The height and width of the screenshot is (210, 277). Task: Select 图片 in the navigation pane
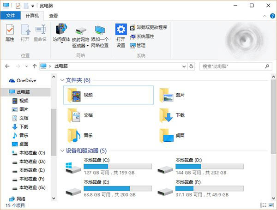click(x=20, y=109)
